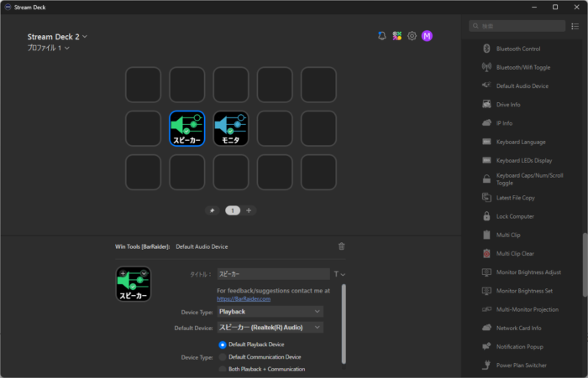
Task: Click the Power Plan Switcher plug icon
Action: (x=486, y=365)
